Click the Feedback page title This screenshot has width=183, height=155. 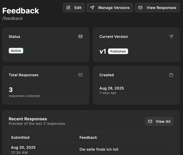21,11
